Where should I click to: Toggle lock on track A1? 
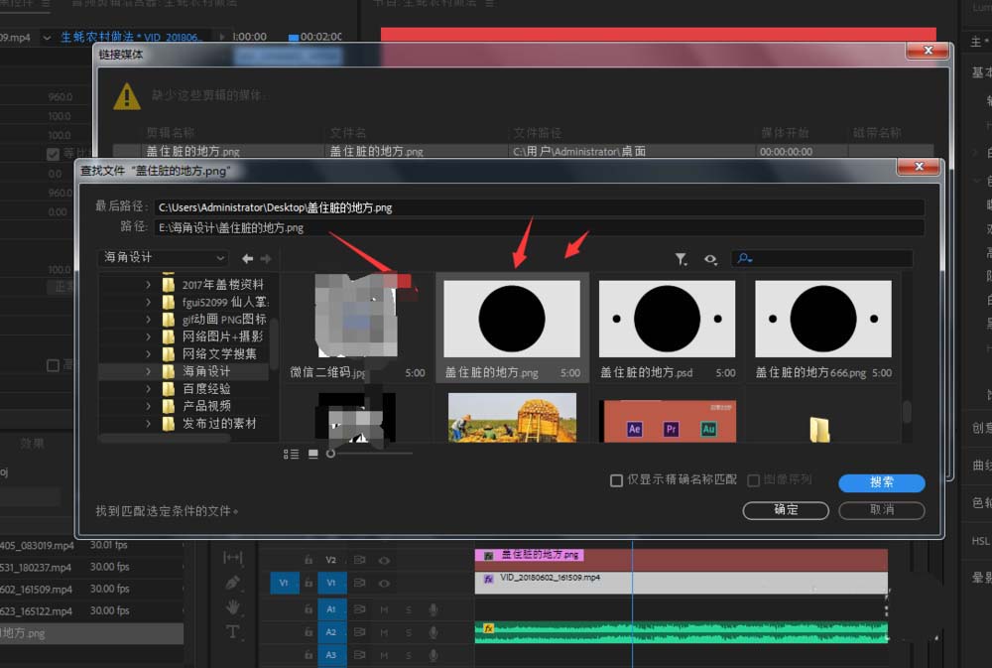309,609
